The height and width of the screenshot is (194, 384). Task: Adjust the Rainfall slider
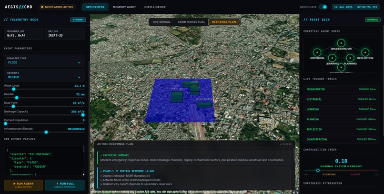[44, 98]
